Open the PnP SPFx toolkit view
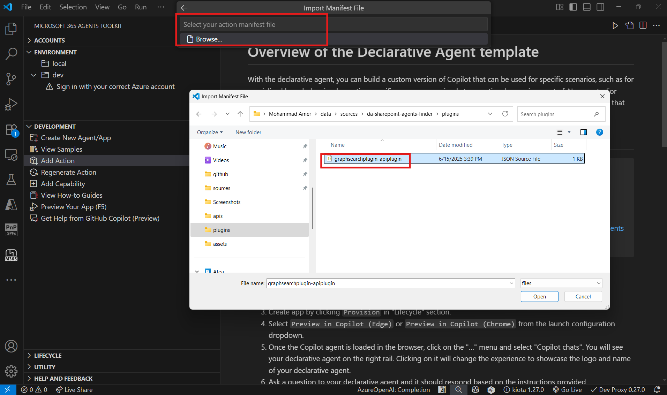 11,230
